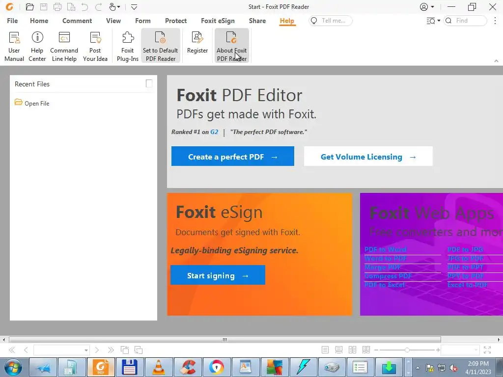Click the Find input field
Image resolution: width=503 pixels, height=377 pixels.
465,21
